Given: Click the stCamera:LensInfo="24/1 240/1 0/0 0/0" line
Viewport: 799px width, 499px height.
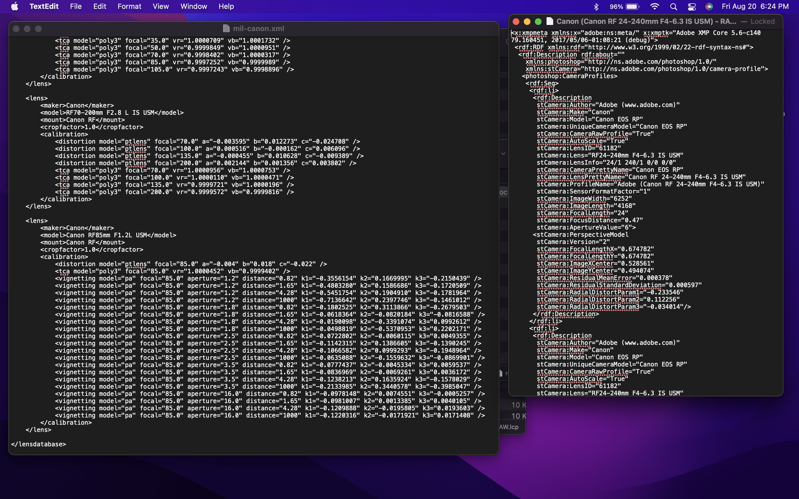Looking at the screenshot, I should 606,162.
